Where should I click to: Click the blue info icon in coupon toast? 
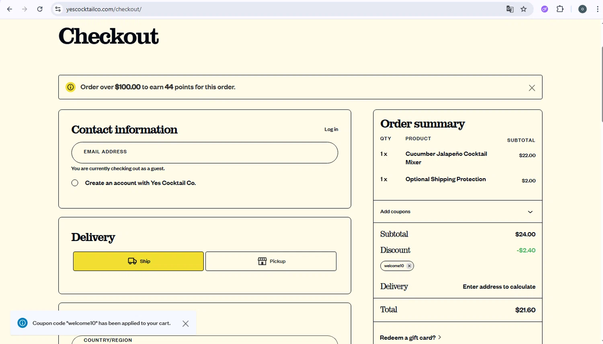click(23, 323)
